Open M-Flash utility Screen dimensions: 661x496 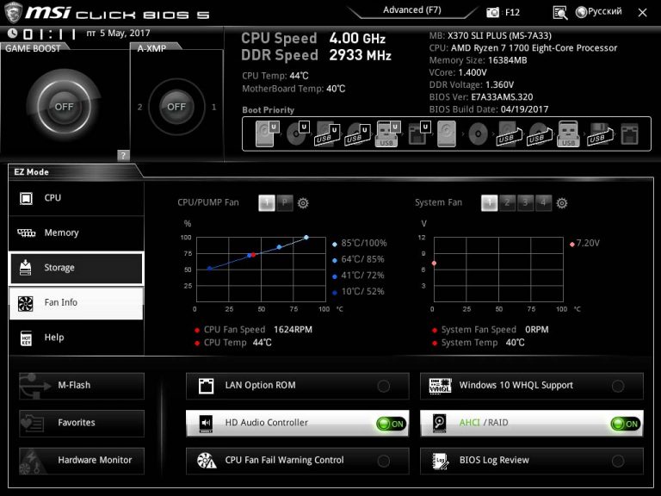82,386
